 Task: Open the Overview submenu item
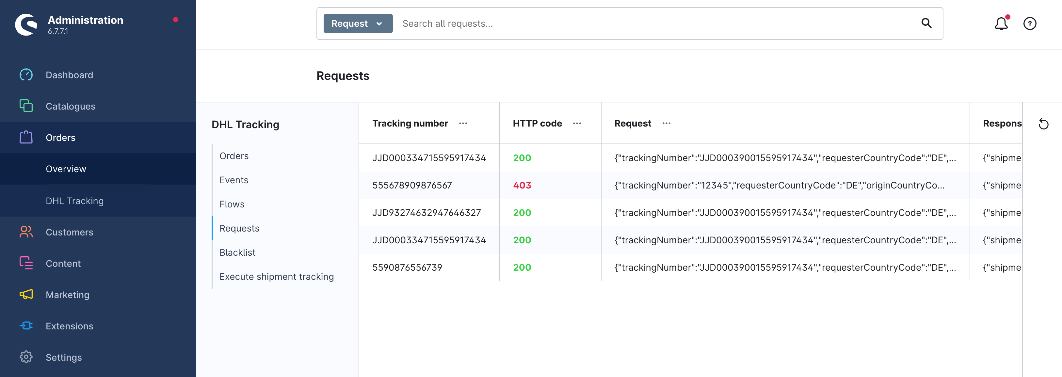66,169
